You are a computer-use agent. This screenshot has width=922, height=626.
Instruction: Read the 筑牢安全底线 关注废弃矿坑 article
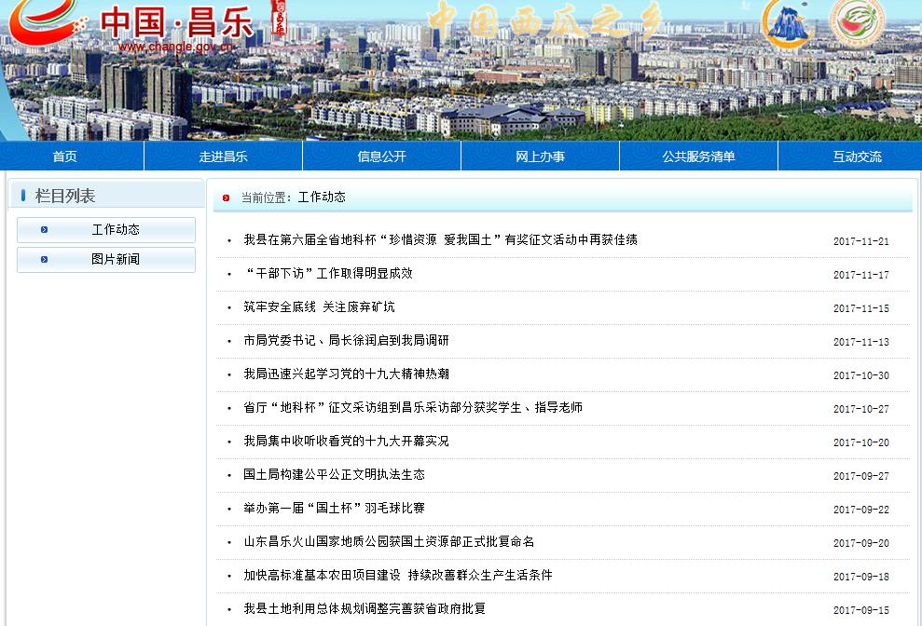(x=319, y=307)
